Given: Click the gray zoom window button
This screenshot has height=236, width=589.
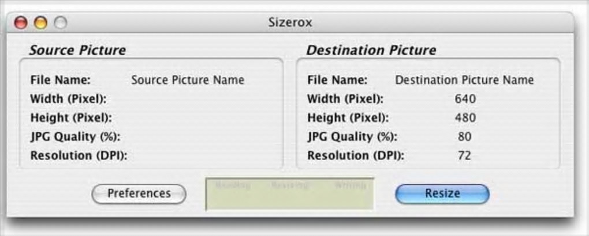Looking at the screenshot, I should [60, 23].
